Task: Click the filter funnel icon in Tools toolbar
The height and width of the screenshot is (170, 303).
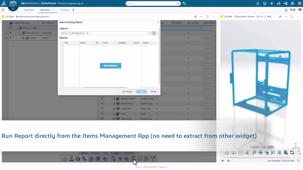Action: pyautogui.click(x=153, y=159)
